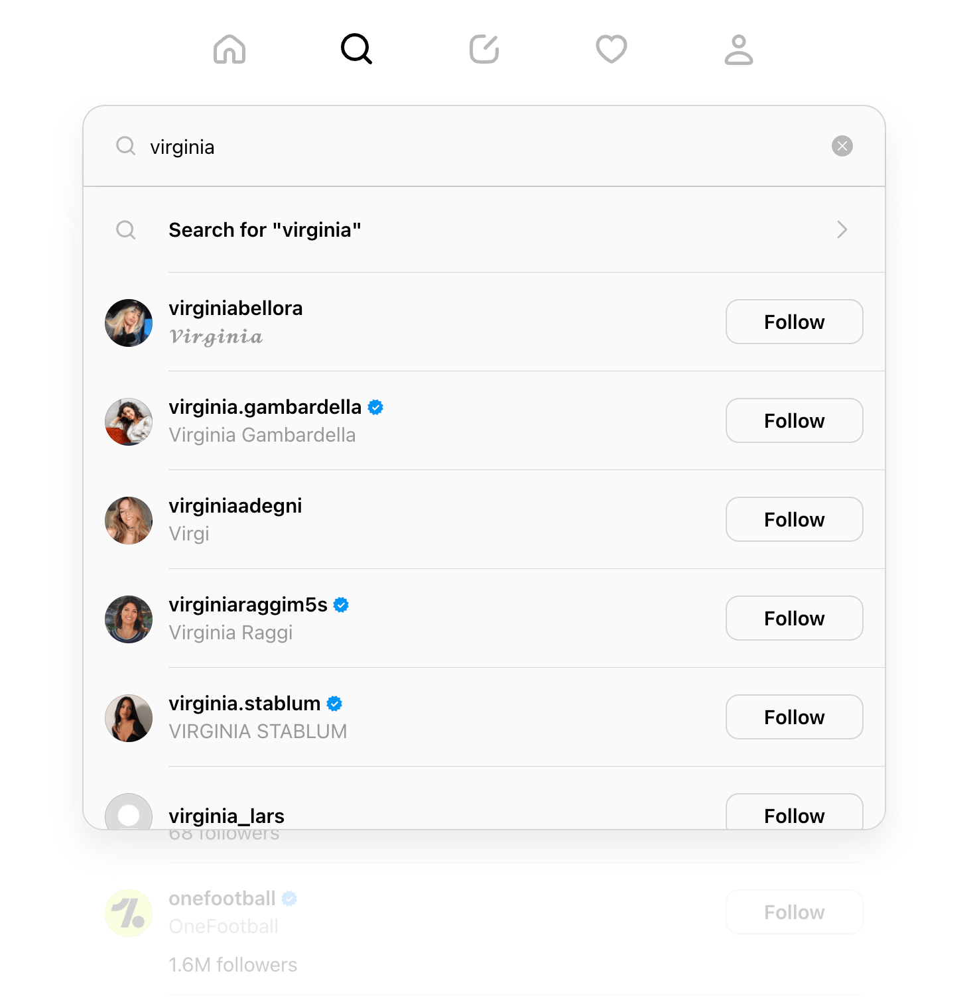Open the Search tab icon
The image size is (975, 1008).
point(356,49)
